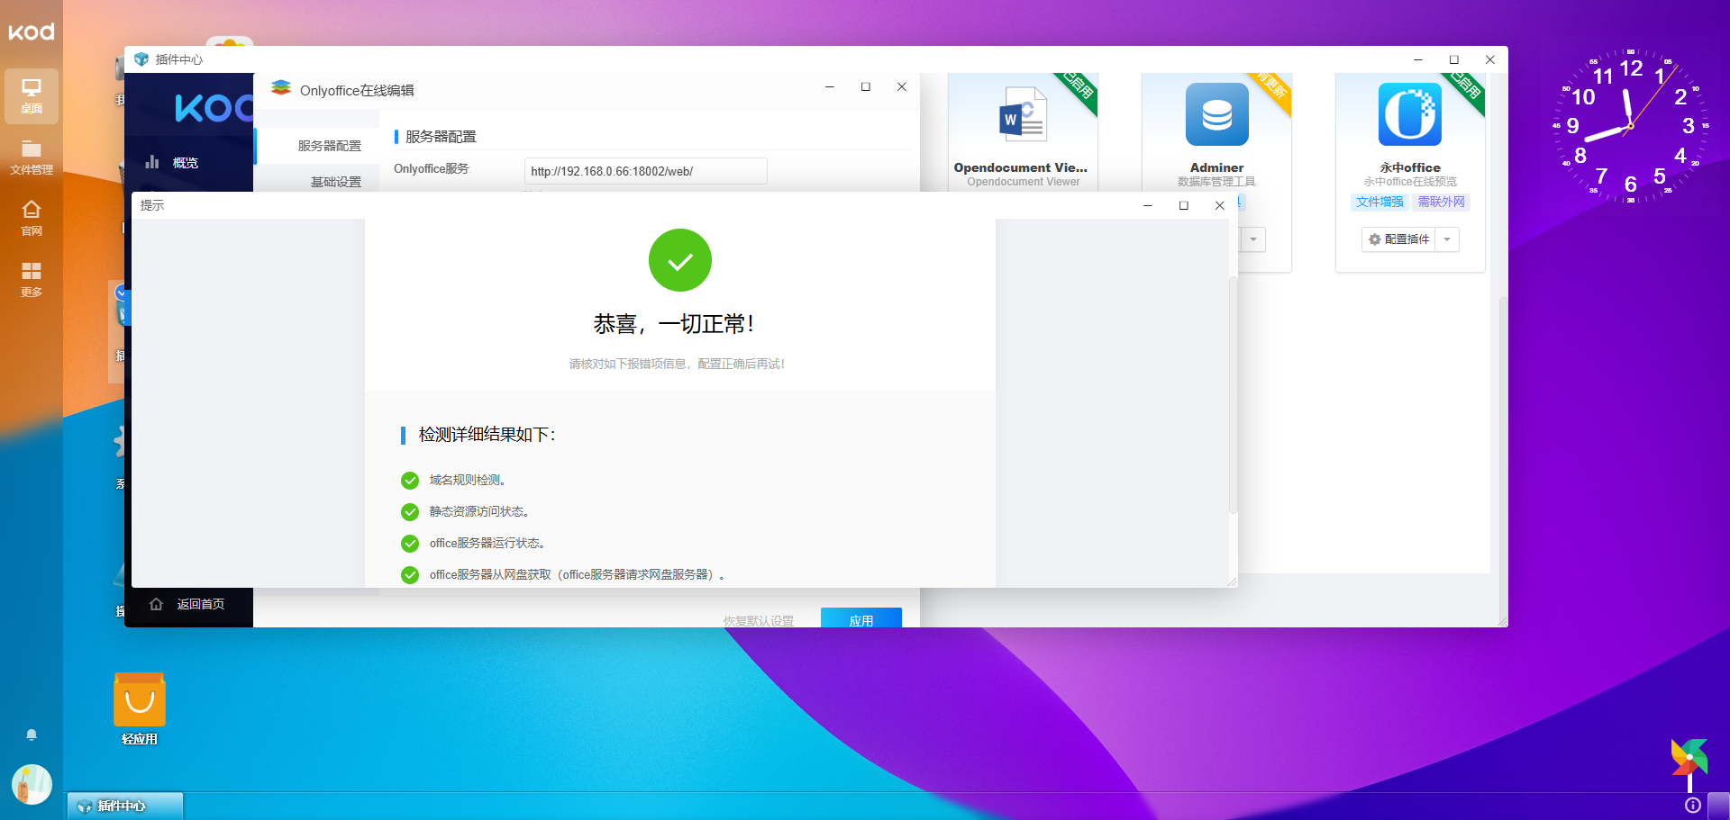The width and height of the screenshot is (1730, 820).
Task: Click the plugin center vertical scrollbar
Action: coord(1502,457)
